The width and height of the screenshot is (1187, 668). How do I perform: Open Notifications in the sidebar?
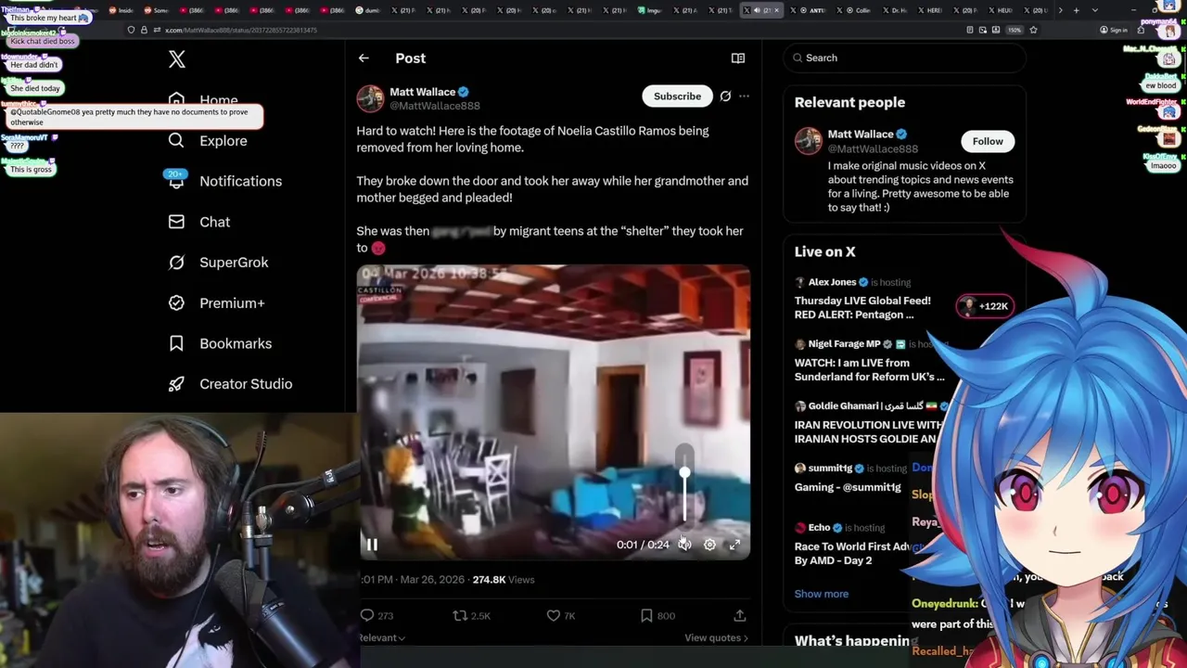(224, 181)
